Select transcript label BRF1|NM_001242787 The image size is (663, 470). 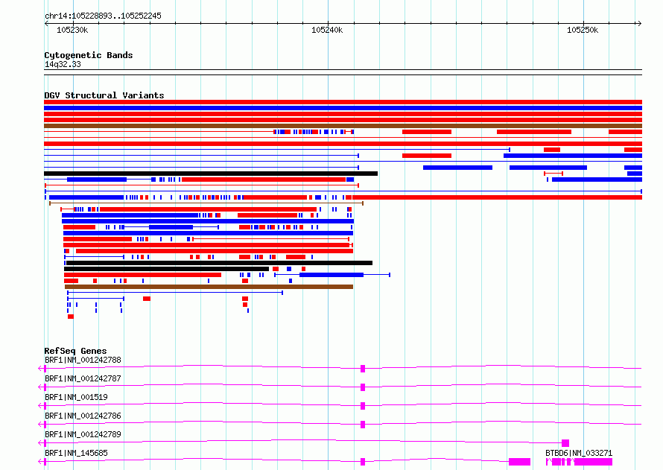(83, 378)
